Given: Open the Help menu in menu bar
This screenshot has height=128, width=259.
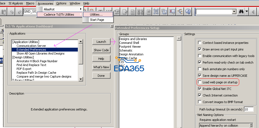Looking at the screenshot, I should tap(86, 3).
